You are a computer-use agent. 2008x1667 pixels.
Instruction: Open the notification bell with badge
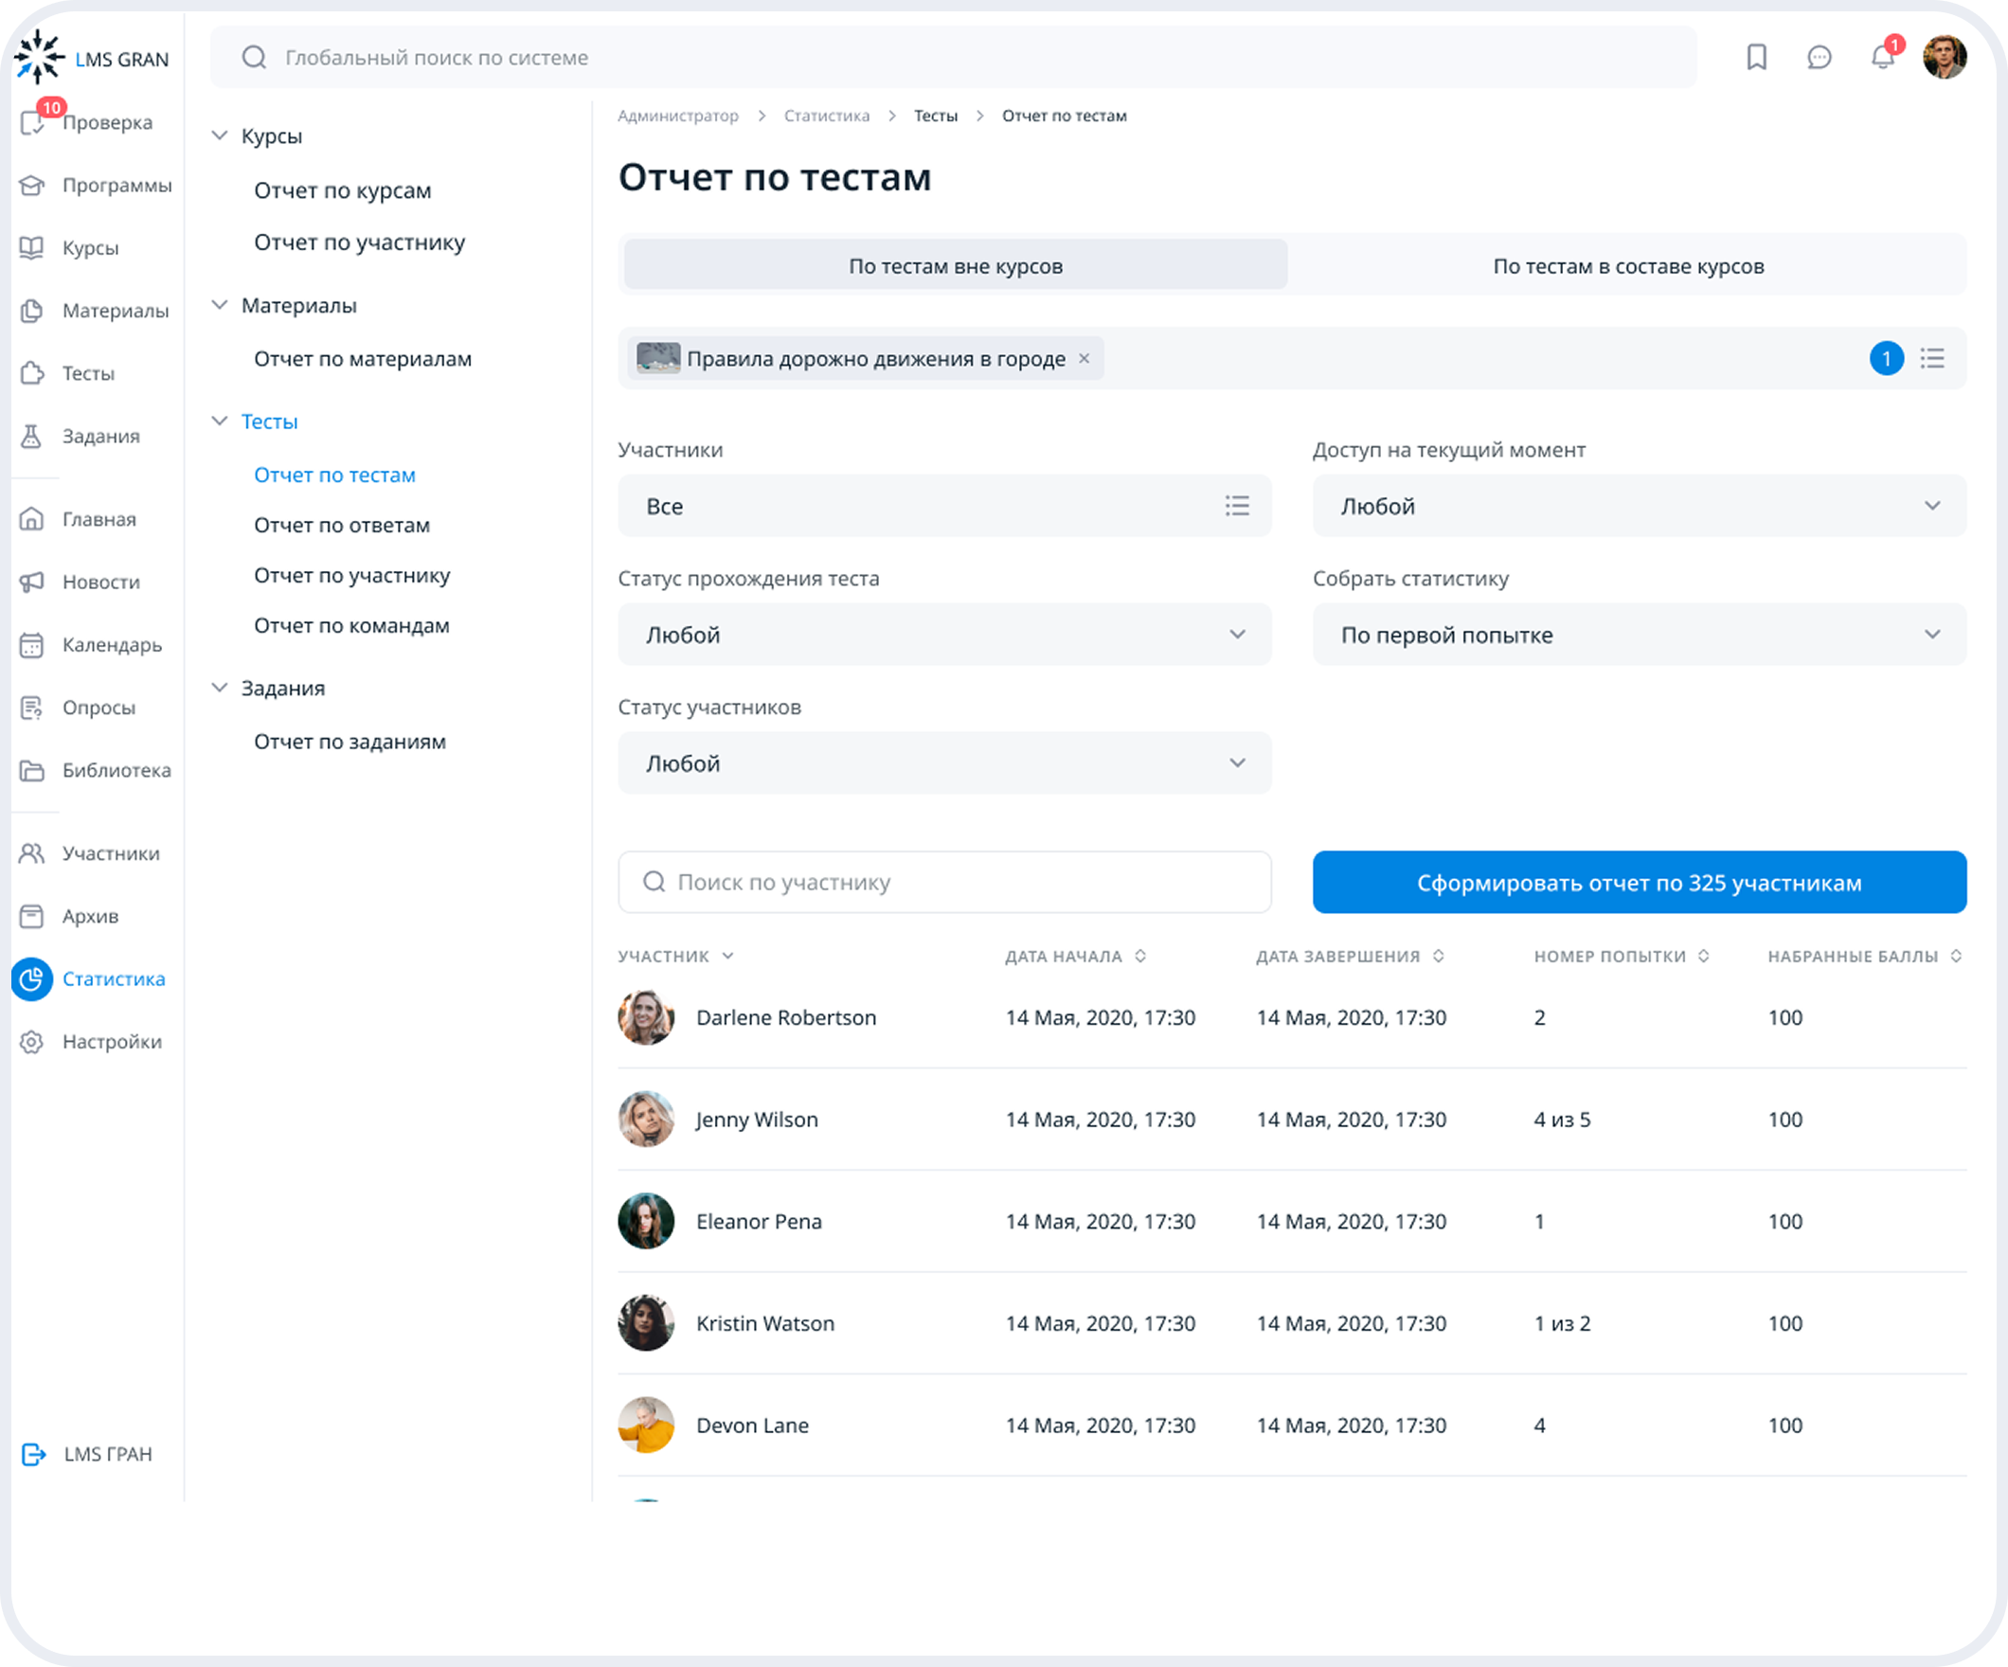click(1882, 58)
